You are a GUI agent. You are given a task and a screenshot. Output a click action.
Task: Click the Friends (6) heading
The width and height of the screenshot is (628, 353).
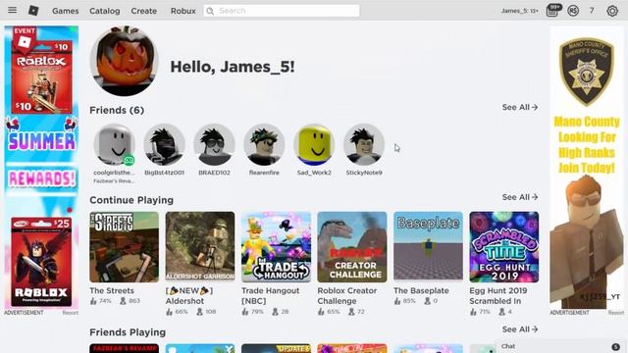(x=117, y=110)
